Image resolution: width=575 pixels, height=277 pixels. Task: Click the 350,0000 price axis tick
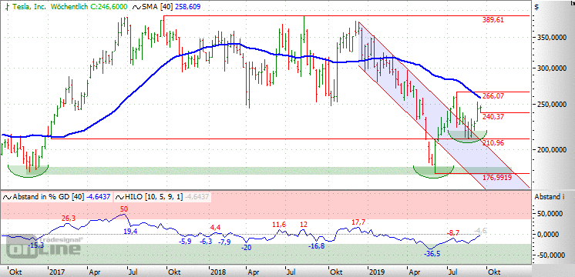[x=553, y=38]
